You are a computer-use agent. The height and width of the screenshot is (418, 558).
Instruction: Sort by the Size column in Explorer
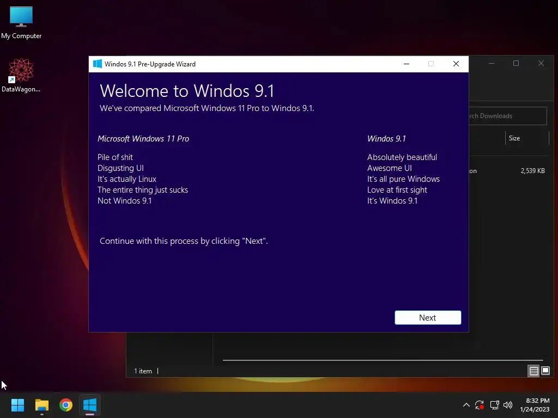pos(527,138)
